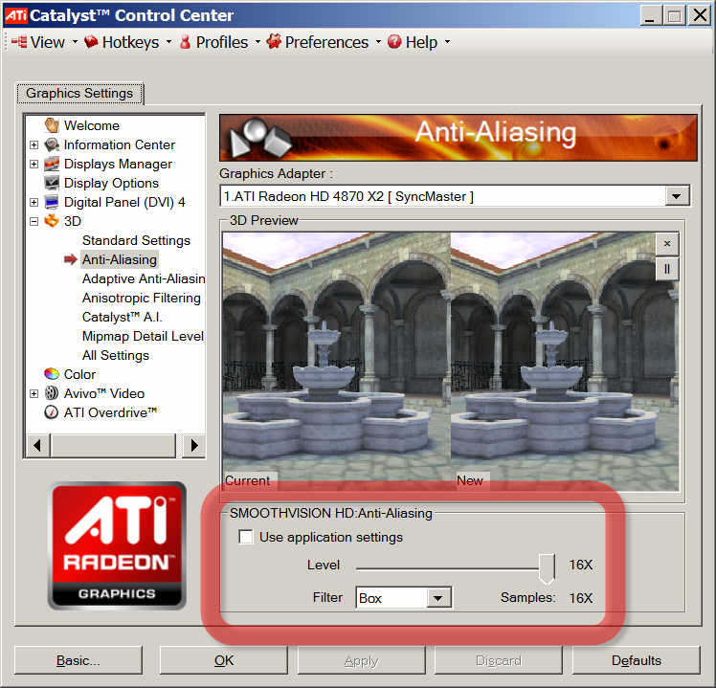Image resolution: width=716 pixels, height=688 pixels.
Task: Click the tree scroll right arrow
Action: (193, 445)
